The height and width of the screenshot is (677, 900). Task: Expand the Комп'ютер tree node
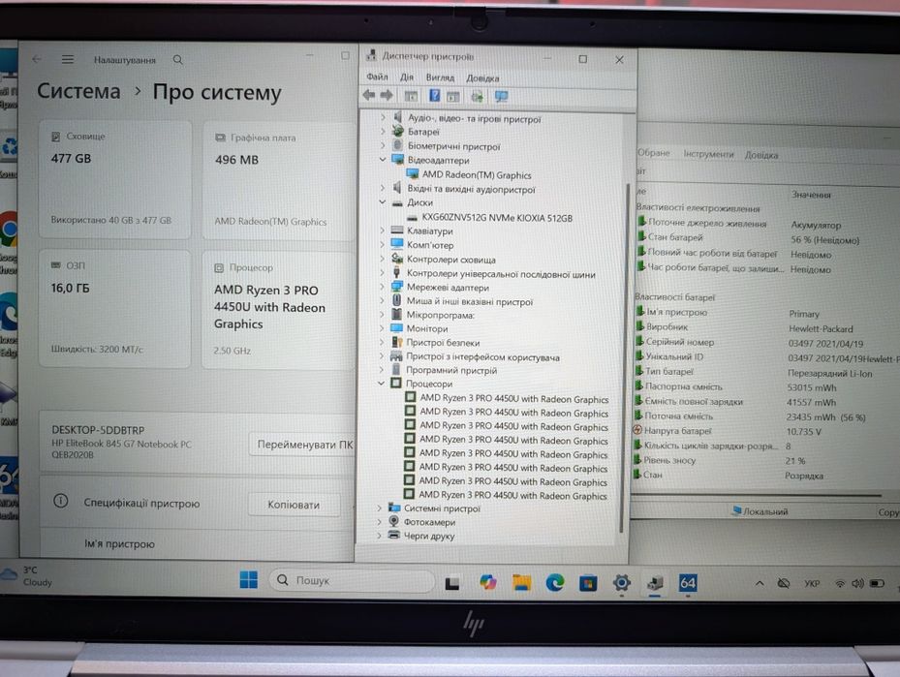[x=383, y=244]
